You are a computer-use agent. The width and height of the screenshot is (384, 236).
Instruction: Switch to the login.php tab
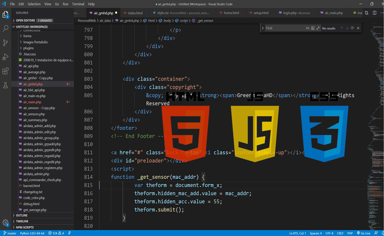(x=297, y=13)
